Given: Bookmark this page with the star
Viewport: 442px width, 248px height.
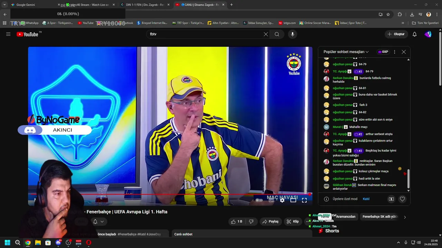Looking at the screenshot, I should pos(388,14).
